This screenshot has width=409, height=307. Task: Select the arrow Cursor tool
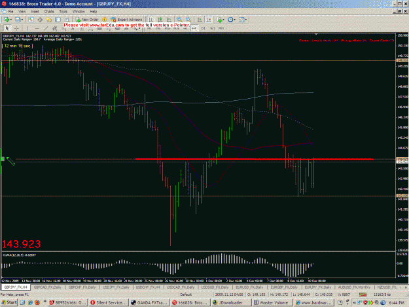(7, 28)
